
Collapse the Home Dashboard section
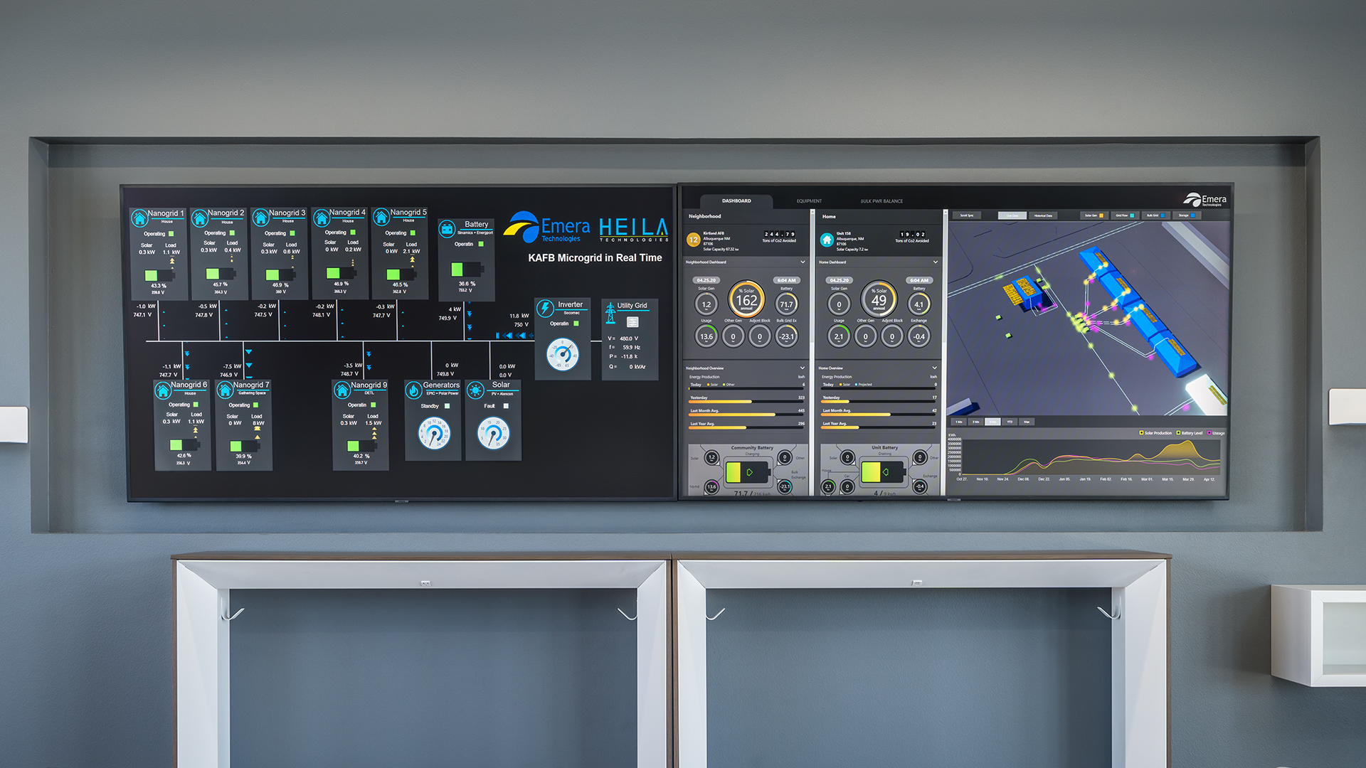pos(935,262)
